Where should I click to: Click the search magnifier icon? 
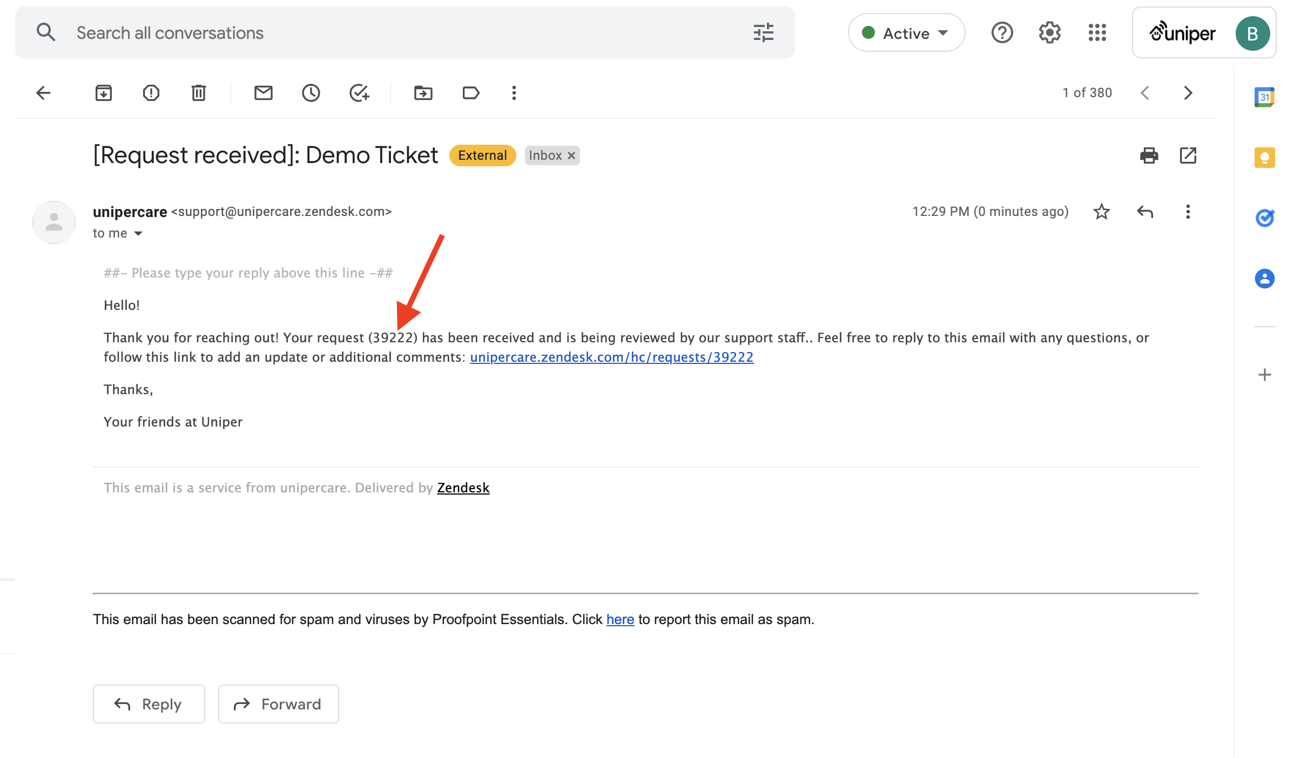(x=46, y=32)
